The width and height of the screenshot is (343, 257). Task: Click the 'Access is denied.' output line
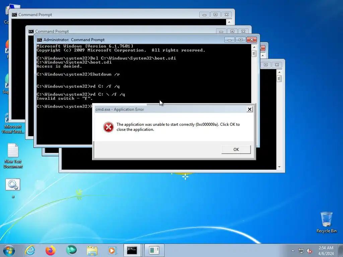(x=59, y=66)
